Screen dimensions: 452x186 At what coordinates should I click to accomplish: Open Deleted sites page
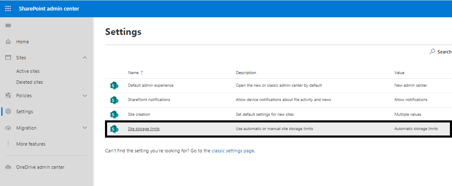[30, 82]
